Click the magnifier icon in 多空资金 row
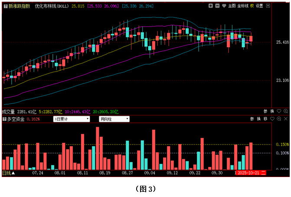The height and width of the screenshot is (197, 291). pos(279,119)
